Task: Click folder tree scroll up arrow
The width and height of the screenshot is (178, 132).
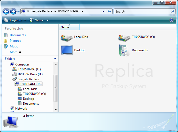Action: [56, 64]
